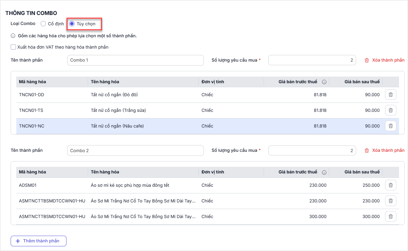408x251 pixels.
Task: Delete the TNCN01-TS row with trash icon
Action: click(390, 111)
